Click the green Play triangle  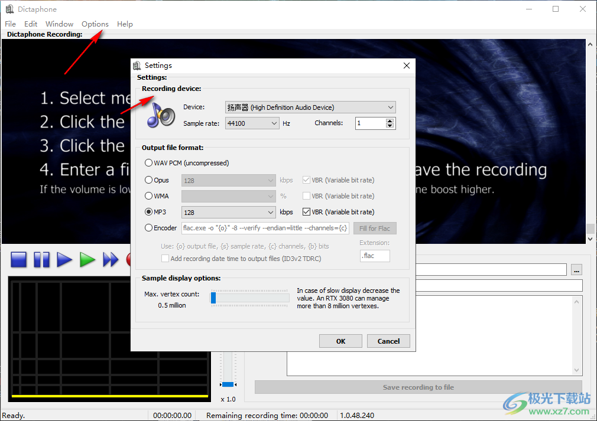pyautogui.click(x=87, y=260)
